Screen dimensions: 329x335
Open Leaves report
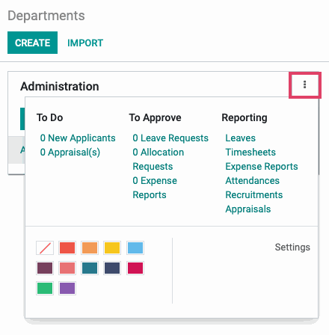click(241, 138)
